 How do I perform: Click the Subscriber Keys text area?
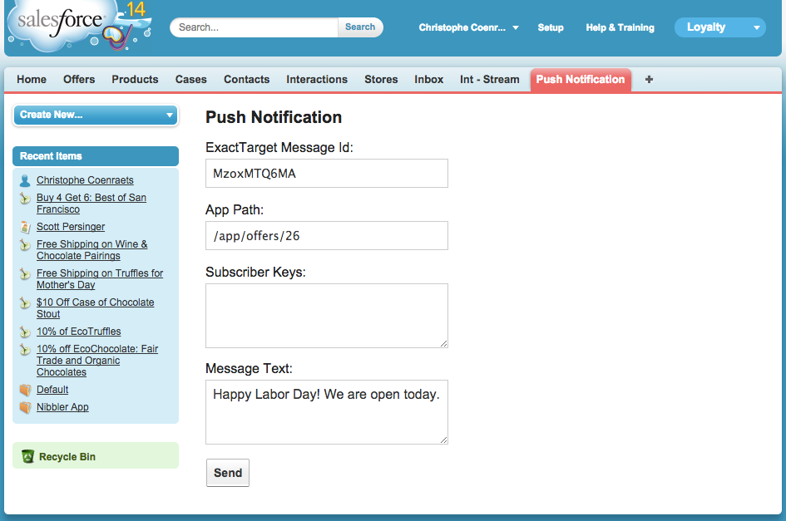click(327, 316)
